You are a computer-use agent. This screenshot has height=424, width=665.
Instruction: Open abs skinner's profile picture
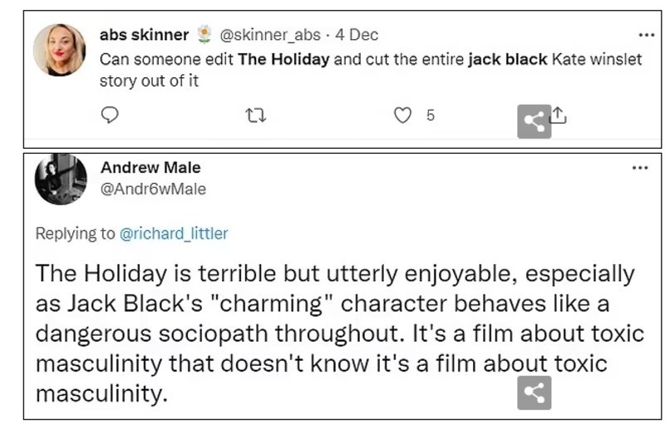tap(59, 50)
